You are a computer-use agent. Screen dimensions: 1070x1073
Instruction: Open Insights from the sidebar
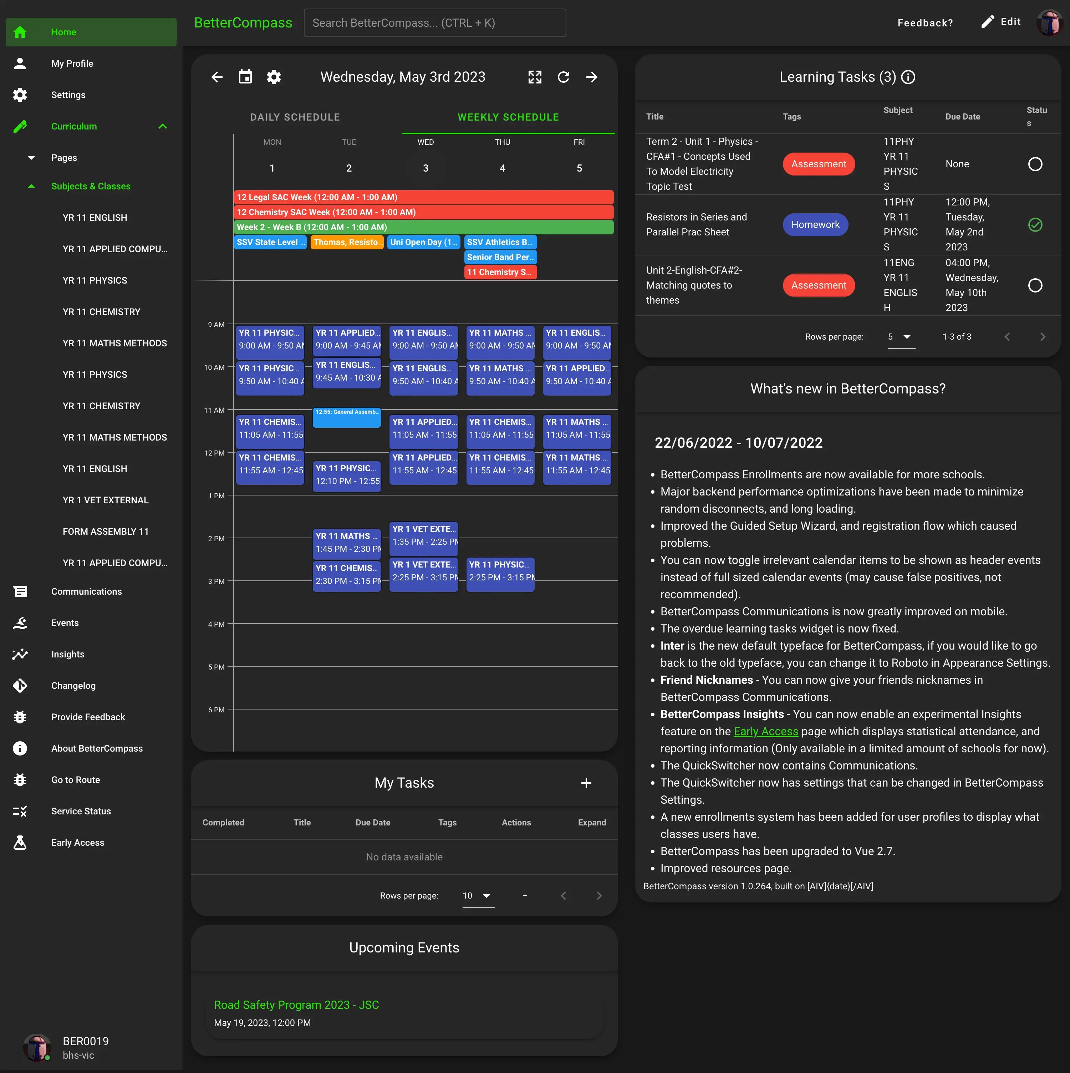pyautogui.click(x=68, y=654)
